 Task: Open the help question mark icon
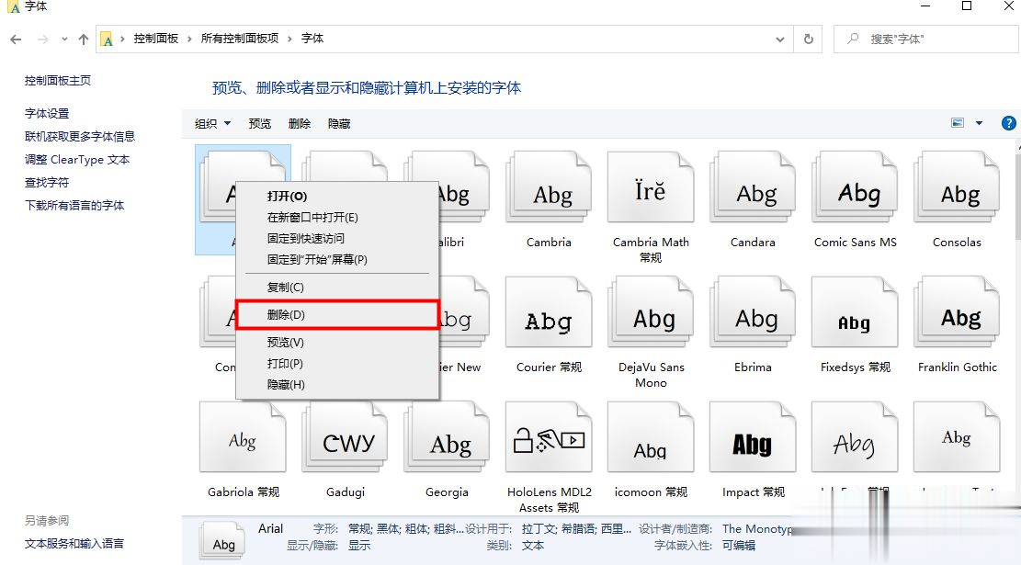point(1008,123)
